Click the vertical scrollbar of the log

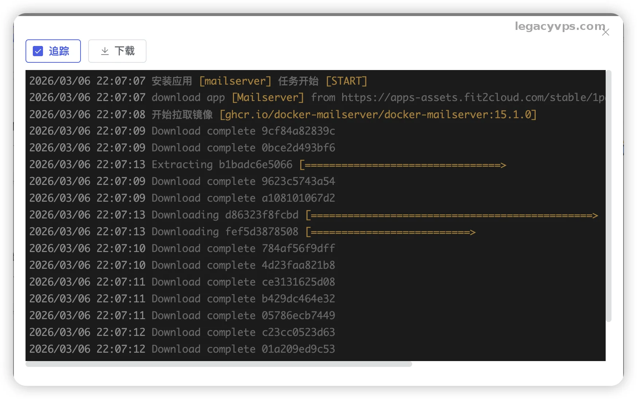pyautogui.click(x=608, y=196)
